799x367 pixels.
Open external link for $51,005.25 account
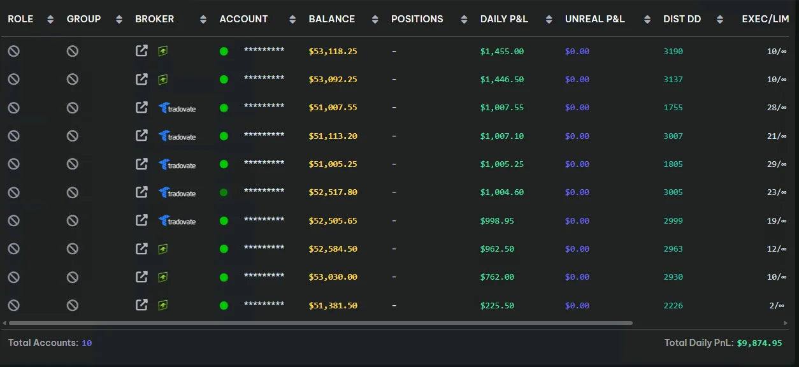coord(142,164)
